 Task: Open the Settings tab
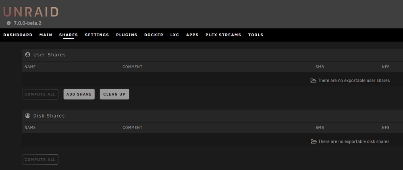click(x=97, y=35)
